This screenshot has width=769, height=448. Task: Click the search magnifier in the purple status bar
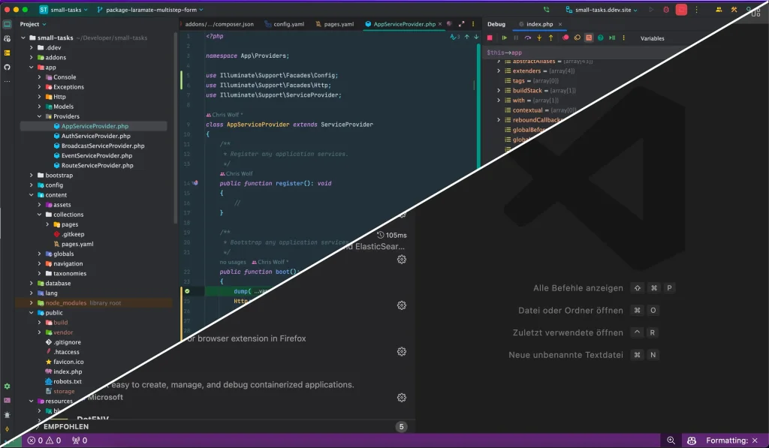tap(671, 440)
